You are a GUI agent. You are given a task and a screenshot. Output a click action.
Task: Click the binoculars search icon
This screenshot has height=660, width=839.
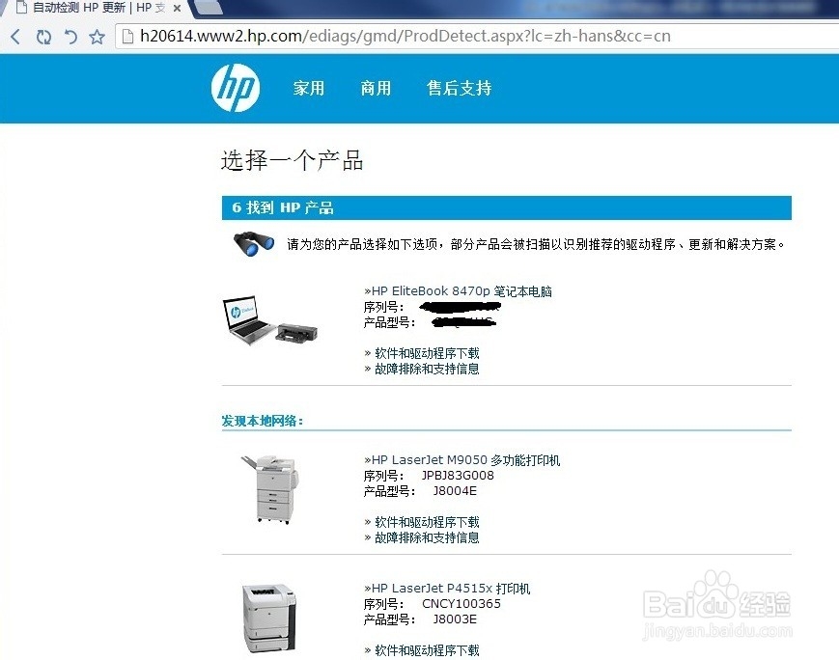click(254, 244)
